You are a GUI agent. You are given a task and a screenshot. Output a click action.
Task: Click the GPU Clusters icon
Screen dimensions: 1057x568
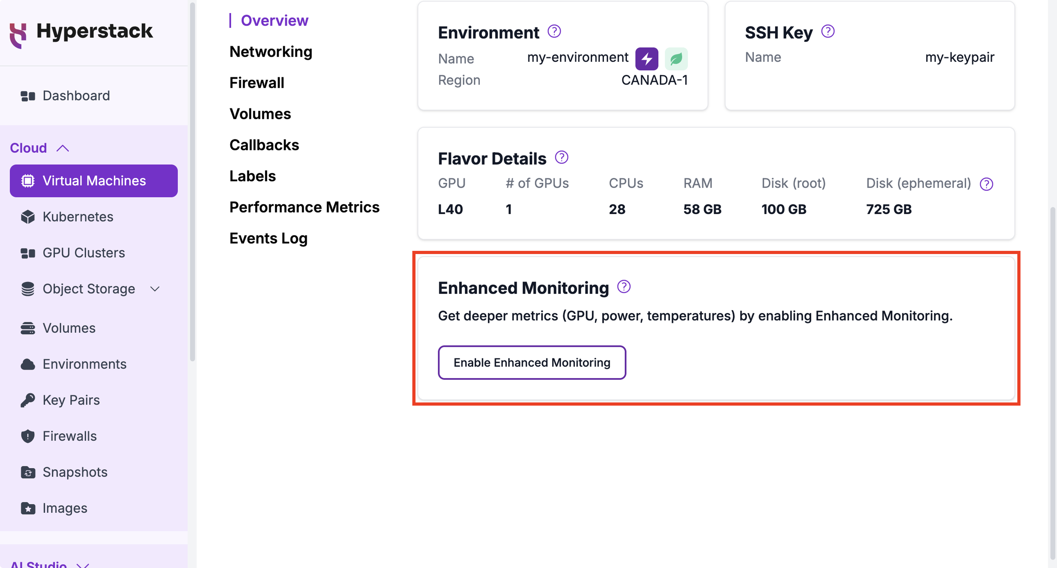[28, 253]
